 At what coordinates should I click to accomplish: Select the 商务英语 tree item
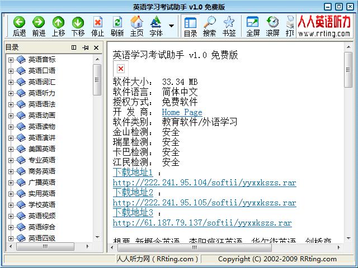(x=42, y=171)
